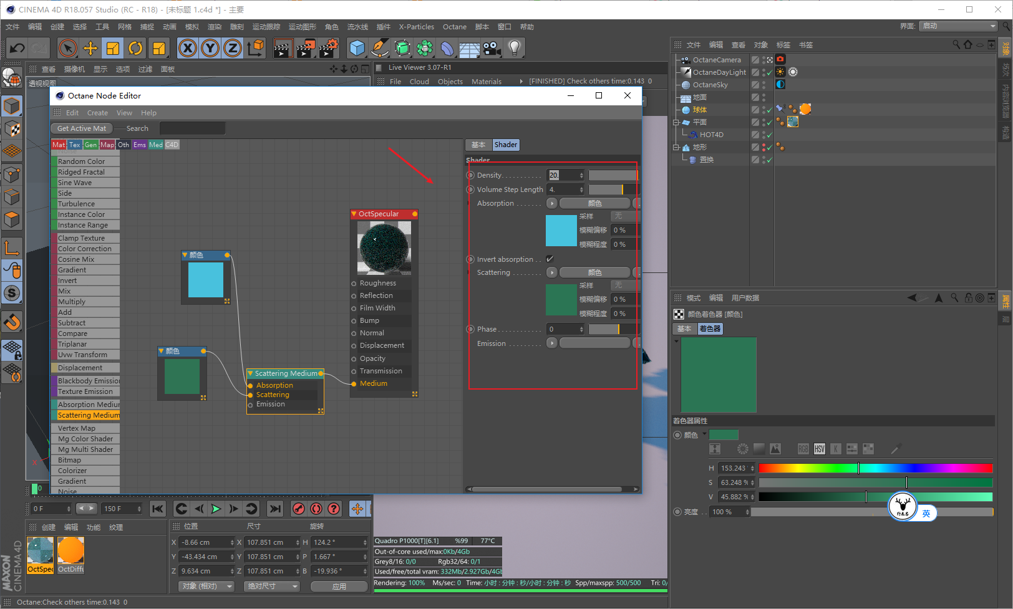Viewport: 1013px width, 609px height.
Task: Click the Absorption 颜色 texture button
Action: tap(594, 203)
